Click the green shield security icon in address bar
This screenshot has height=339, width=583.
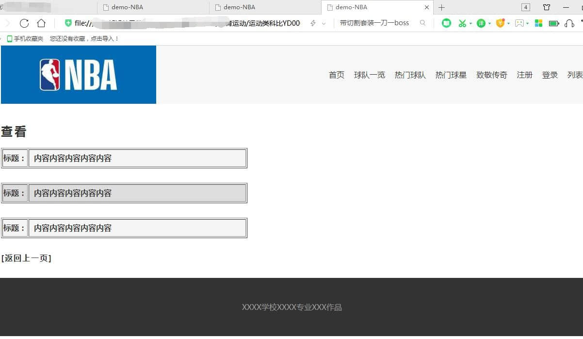pos(68,23)
